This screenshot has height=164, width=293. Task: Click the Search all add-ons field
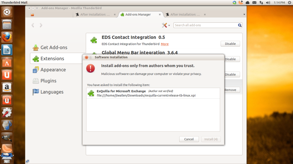coord(205,25)
